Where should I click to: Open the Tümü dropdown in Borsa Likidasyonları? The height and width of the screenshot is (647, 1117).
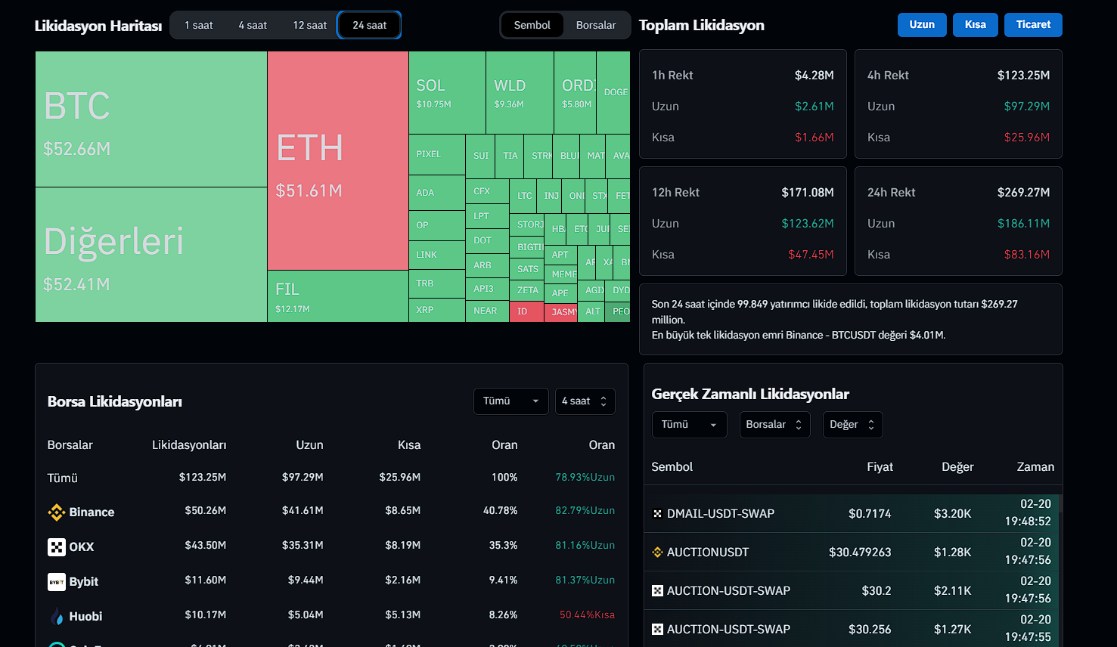click(x=510, y=401)
